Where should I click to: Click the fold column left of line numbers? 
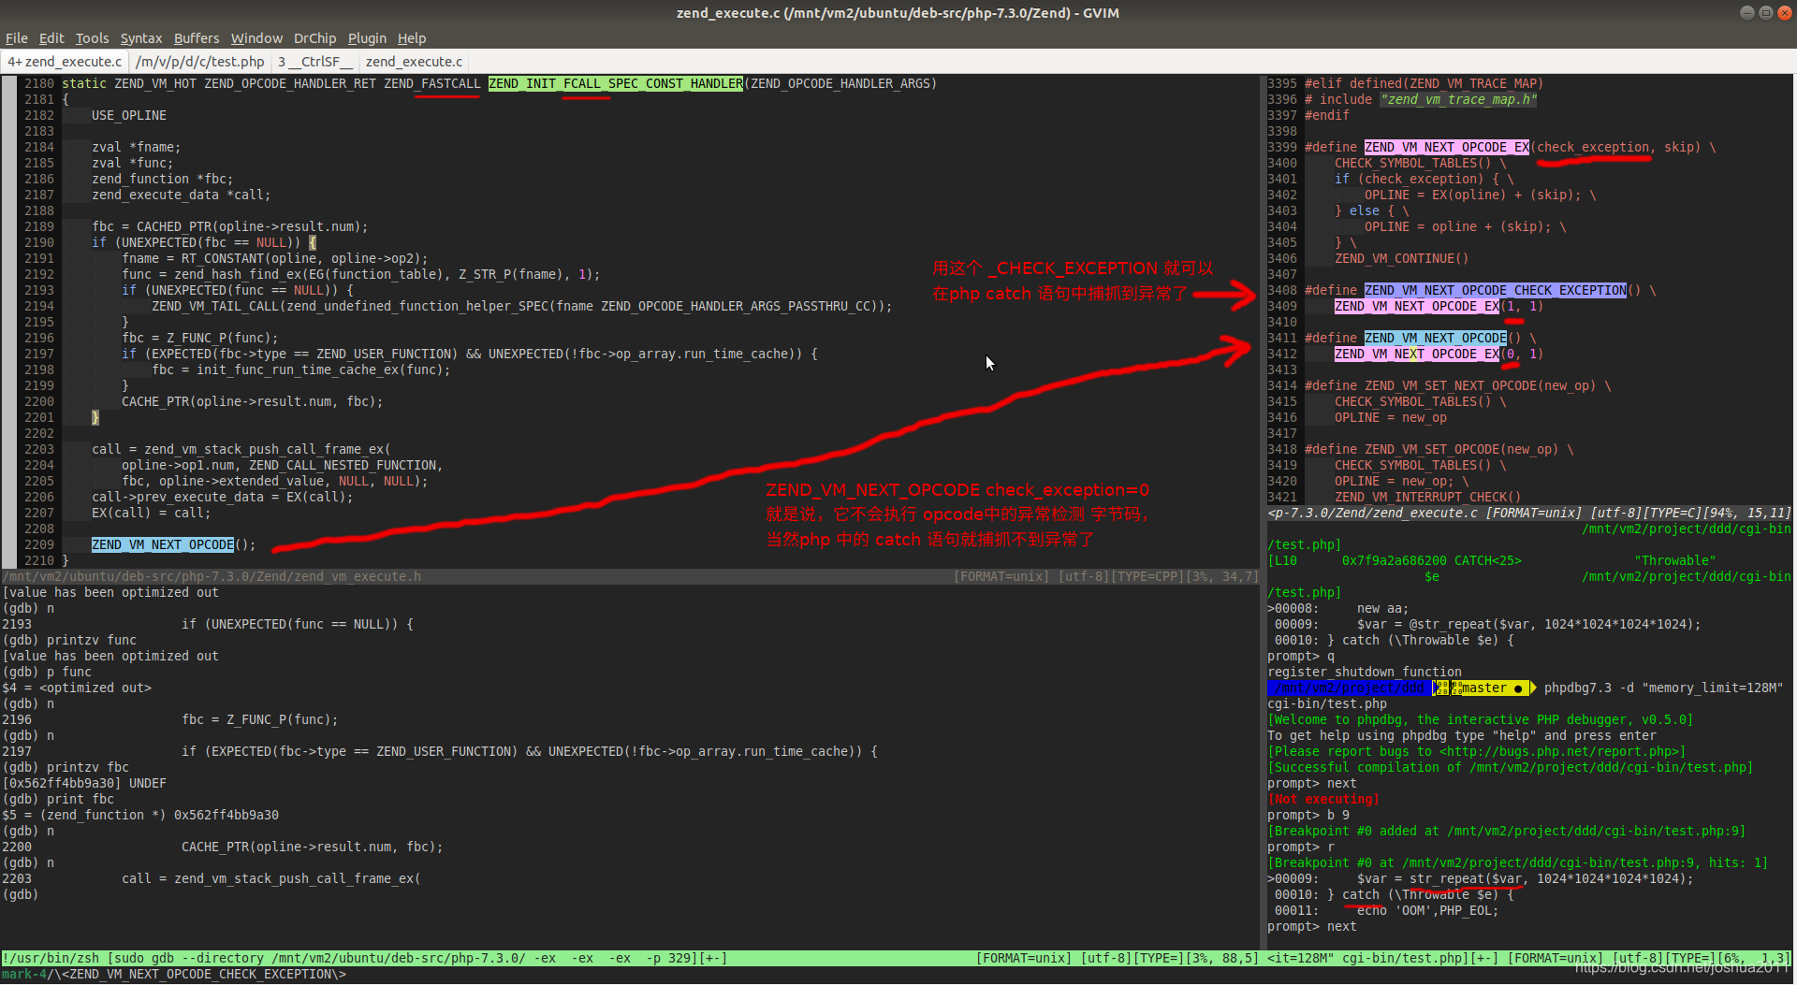pyautogui.click(x=9, y=323)
